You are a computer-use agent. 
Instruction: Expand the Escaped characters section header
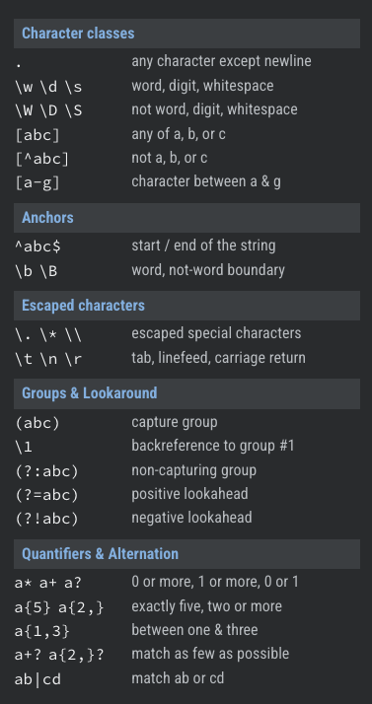(x=186, y=306)
